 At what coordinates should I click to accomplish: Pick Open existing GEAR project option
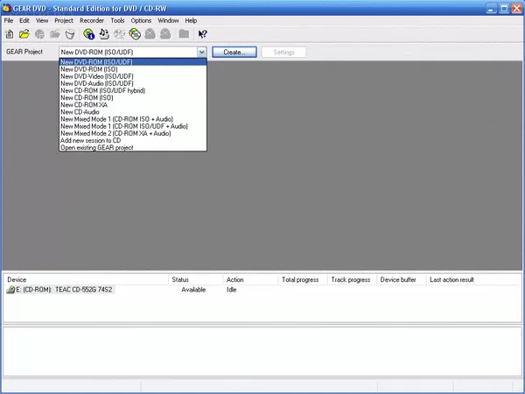click(x=96, y=147)
